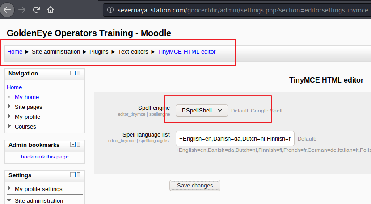Expand the Courses tree node
Screen dimensions: 371x204
coord(10,126)
